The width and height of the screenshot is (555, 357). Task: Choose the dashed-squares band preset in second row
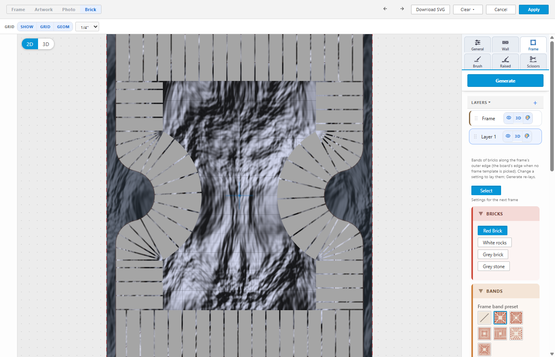coord(516,334)
